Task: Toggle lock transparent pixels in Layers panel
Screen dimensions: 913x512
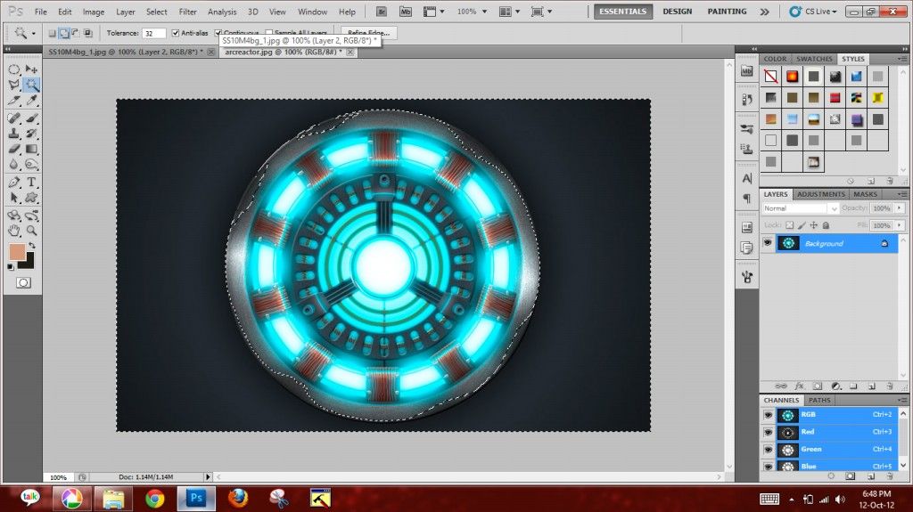Action: 790,225
